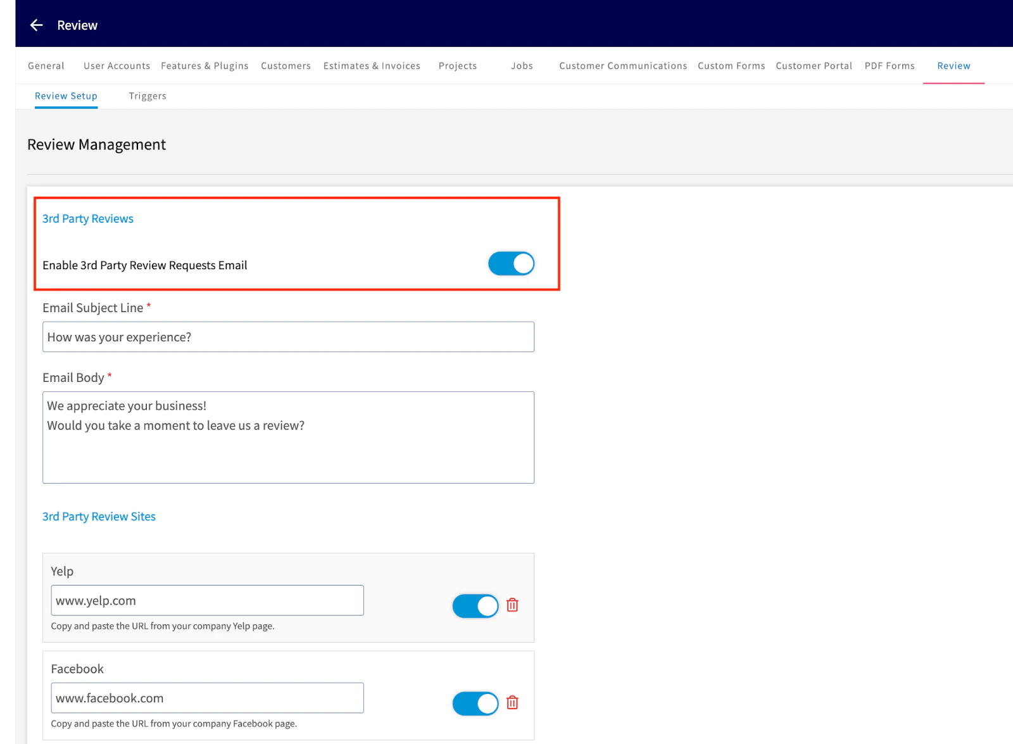Open the PDF Forms tab
Screen dimensions: 1013x744
tap(890, 66)
